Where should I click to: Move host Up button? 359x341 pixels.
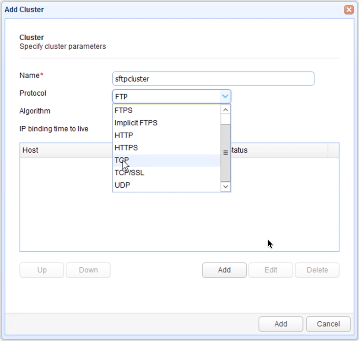click(x=42, y=270)
